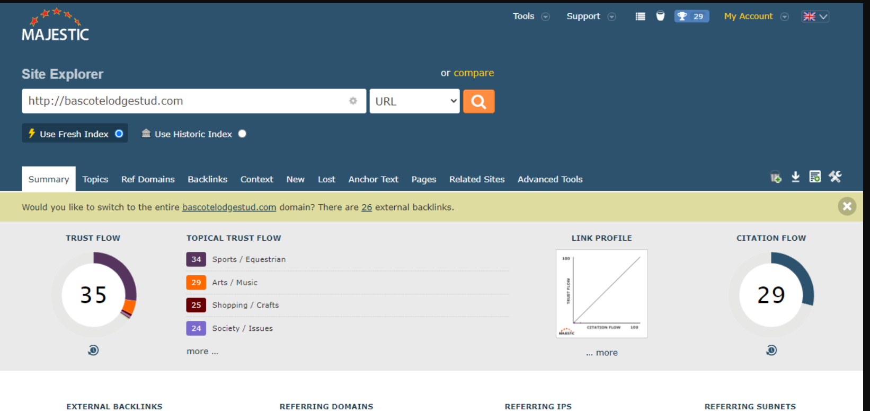The width and height of the screenshot is (870, 411).
Task: Click the Link Profile chart thumbnail
Action: (602, 294)
